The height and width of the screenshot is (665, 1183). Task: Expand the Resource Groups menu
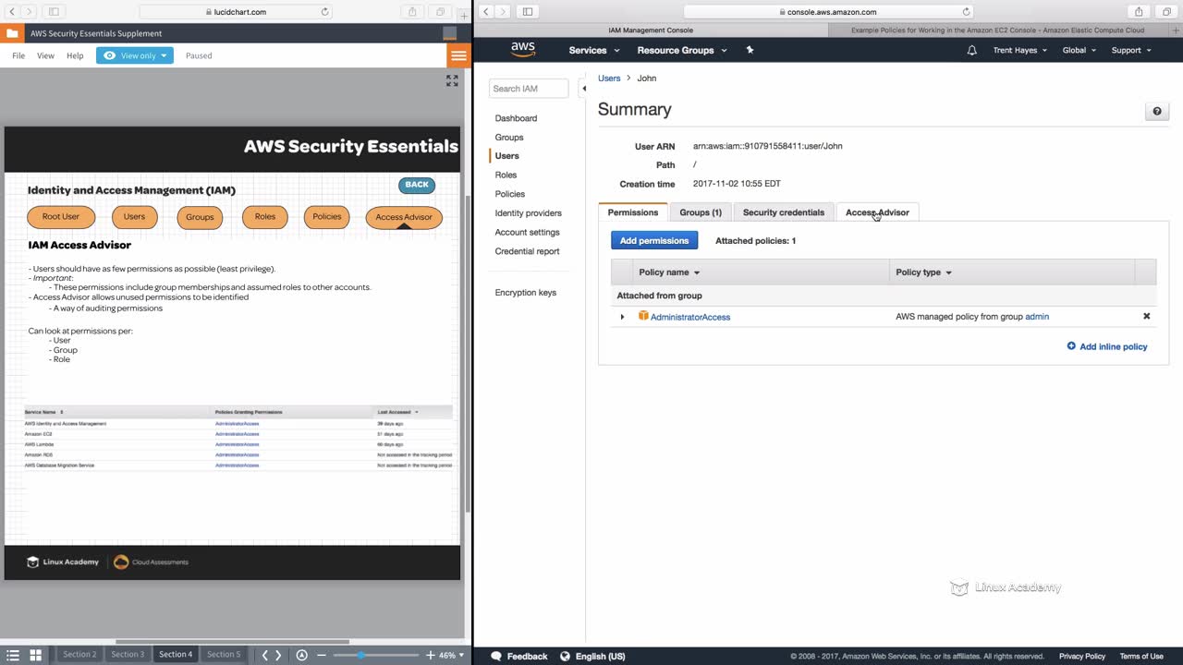tap(682, 50)
